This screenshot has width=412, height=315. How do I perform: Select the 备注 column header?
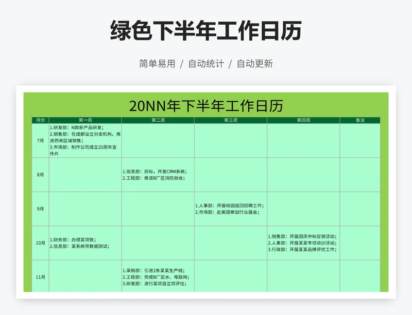360,120
